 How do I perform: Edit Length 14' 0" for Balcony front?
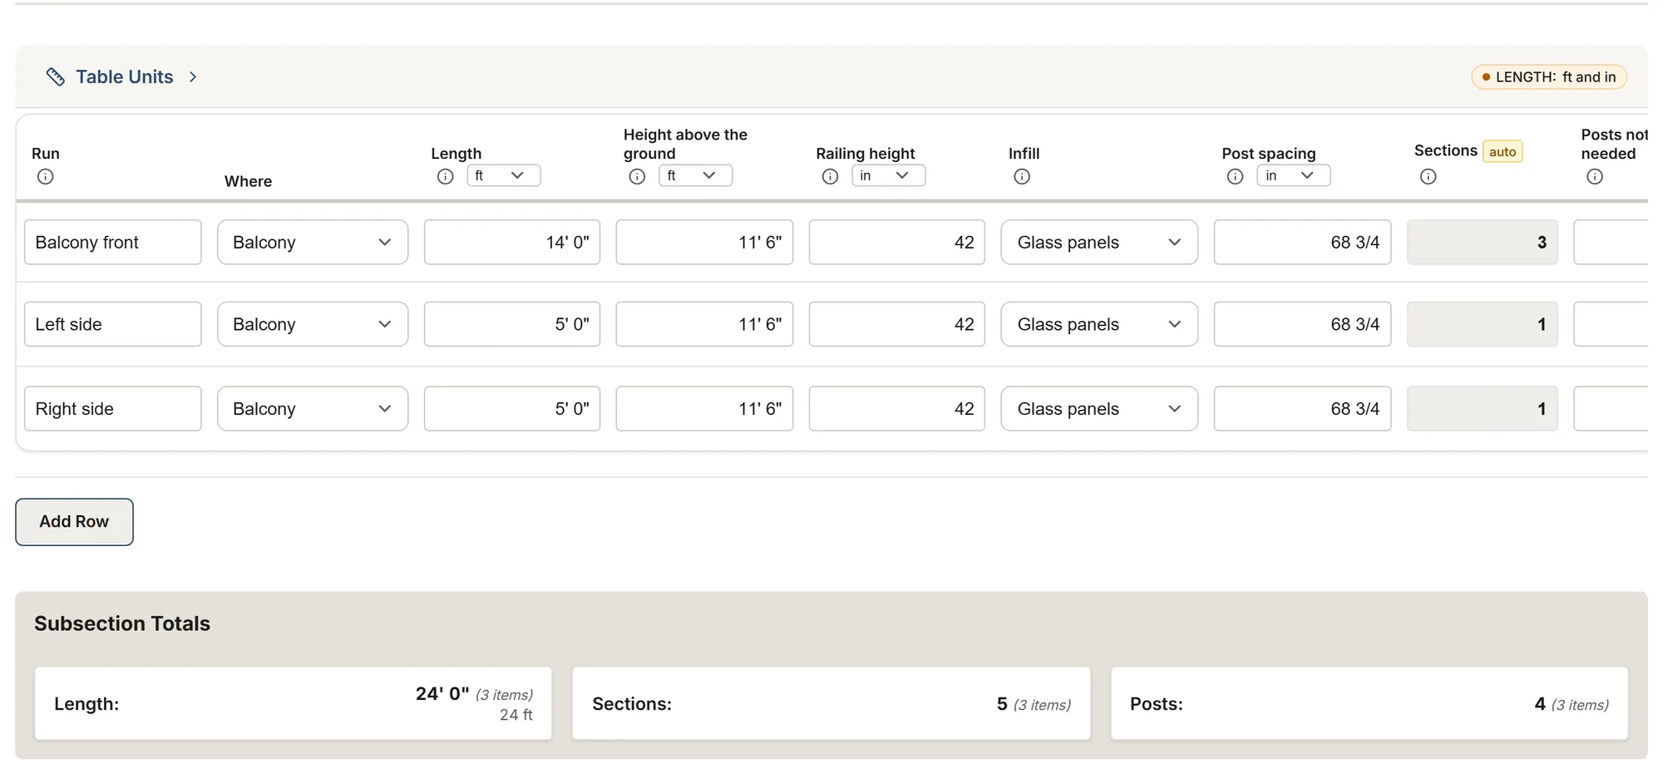click(512, 242)
